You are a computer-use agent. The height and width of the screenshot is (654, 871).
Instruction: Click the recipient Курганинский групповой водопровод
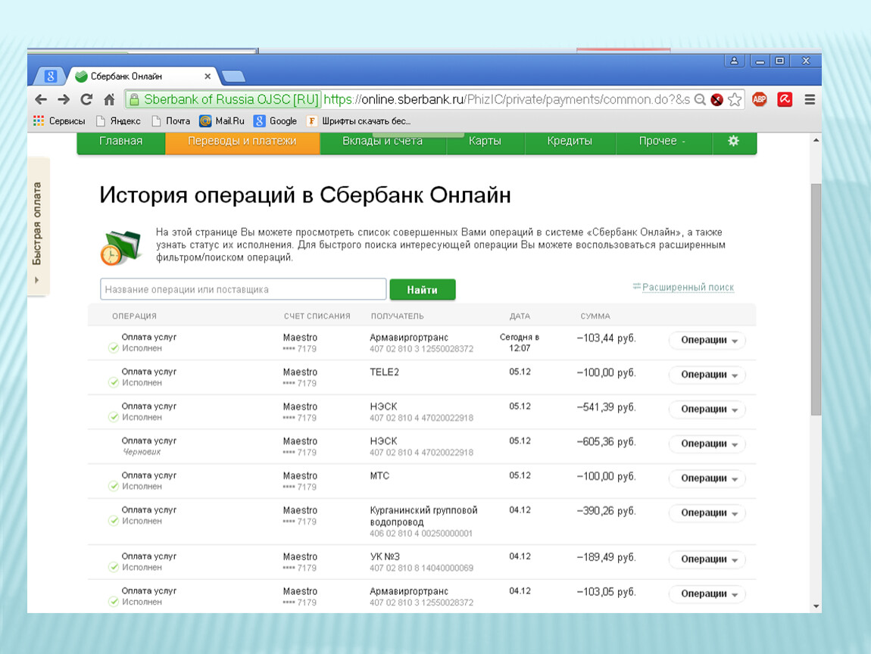pos(423,515)
